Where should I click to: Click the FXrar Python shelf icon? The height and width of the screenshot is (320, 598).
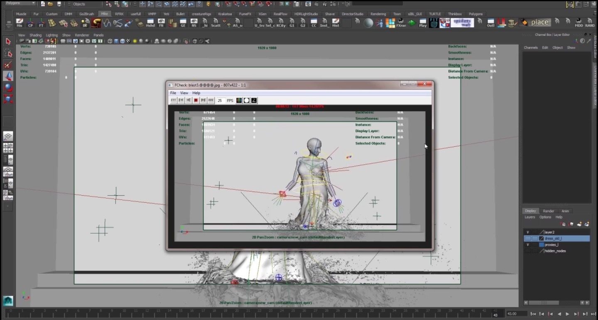[401, 23]
